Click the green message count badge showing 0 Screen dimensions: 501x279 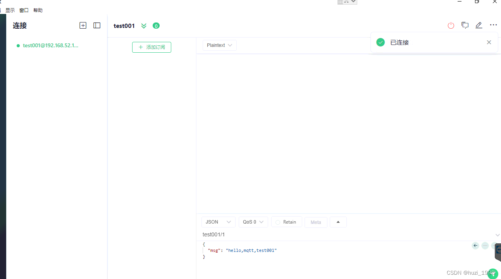coord(156,26)
